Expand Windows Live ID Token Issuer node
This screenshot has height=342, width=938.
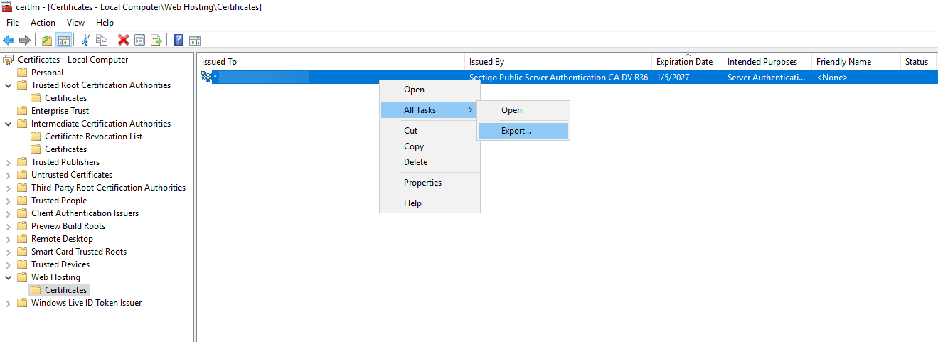click(9, 303)
